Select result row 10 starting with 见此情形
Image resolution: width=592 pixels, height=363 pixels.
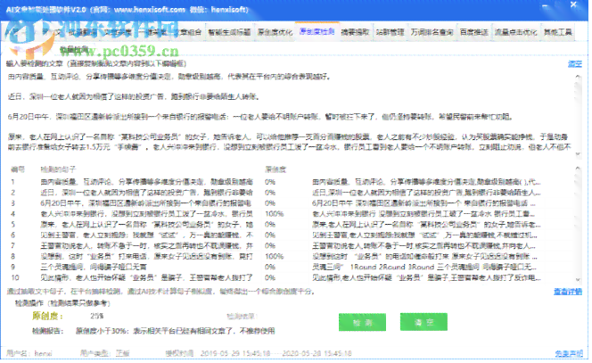click(291, 277)
